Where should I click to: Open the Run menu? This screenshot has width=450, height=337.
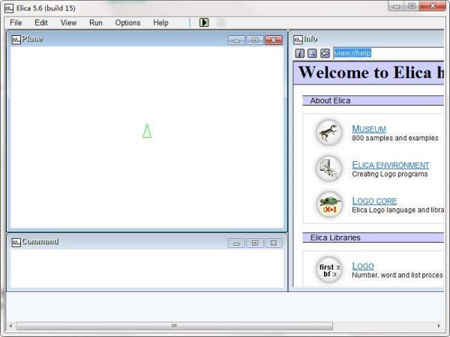96,22
